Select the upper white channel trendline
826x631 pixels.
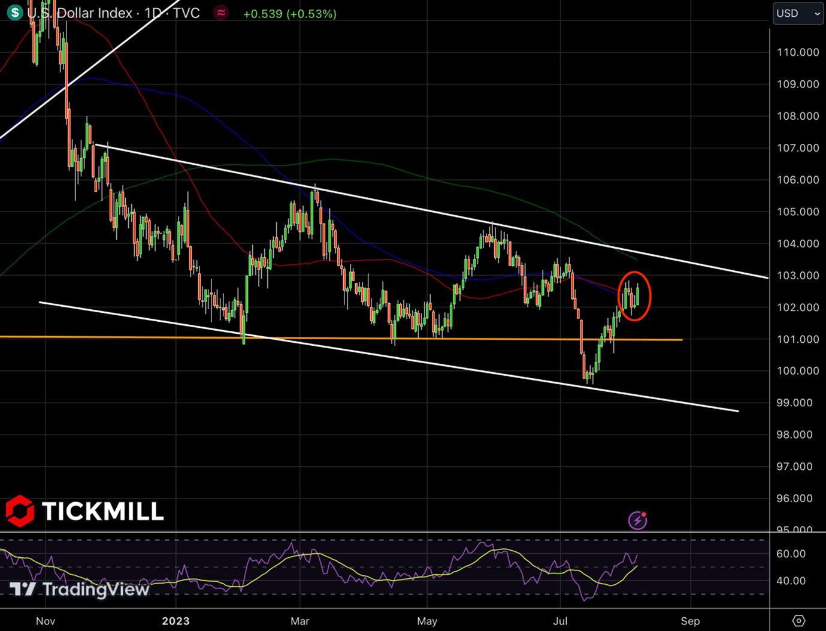click(431, 211)
